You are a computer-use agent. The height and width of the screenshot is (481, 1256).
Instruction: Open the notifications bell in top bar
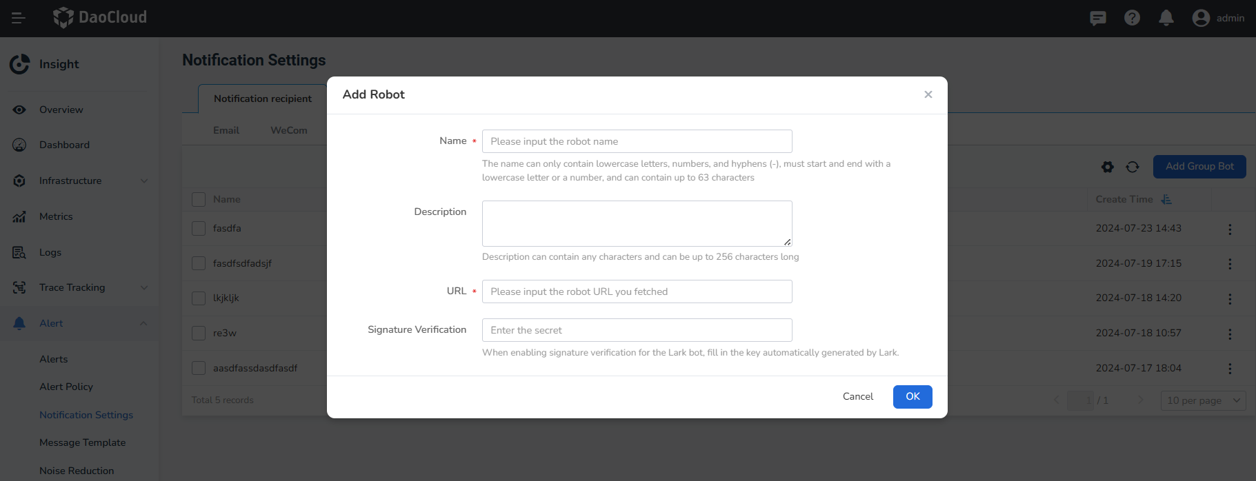coord(1166,18)
